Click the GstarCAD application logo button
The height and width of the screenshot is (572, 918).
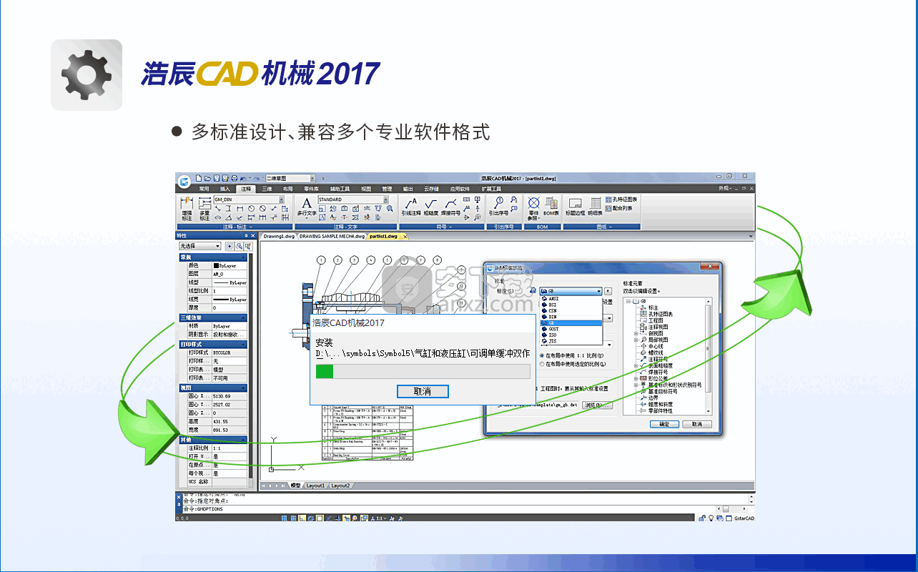click(184, 180)
